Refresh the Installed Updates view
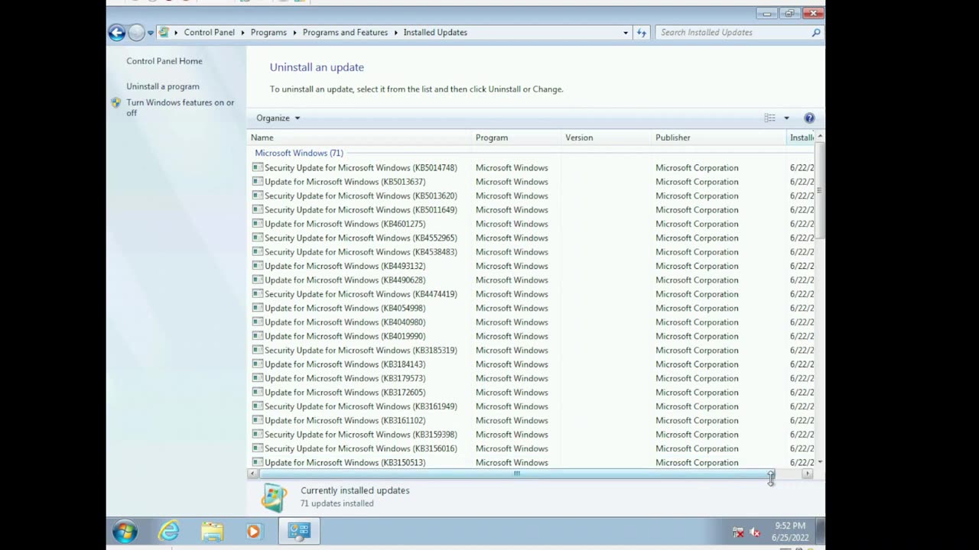This screenshot has height=550, width=979. click(642, 33)
